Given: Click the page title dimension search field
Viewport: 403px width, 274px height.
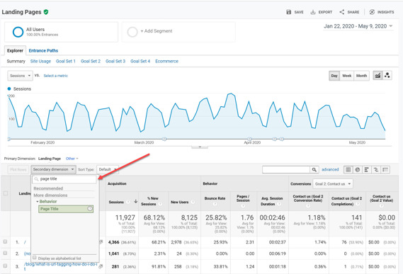Looking at the screenshot, I should click(x=64, y=179).
